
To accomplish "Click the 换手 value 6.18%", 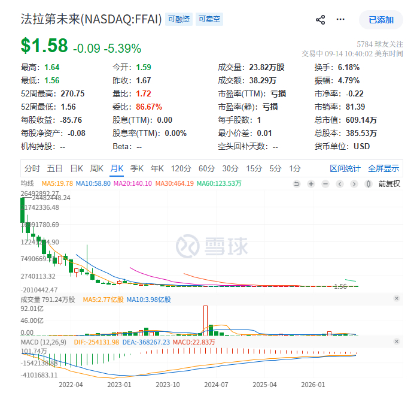I will pyautogui.click(x=349, y=67).
